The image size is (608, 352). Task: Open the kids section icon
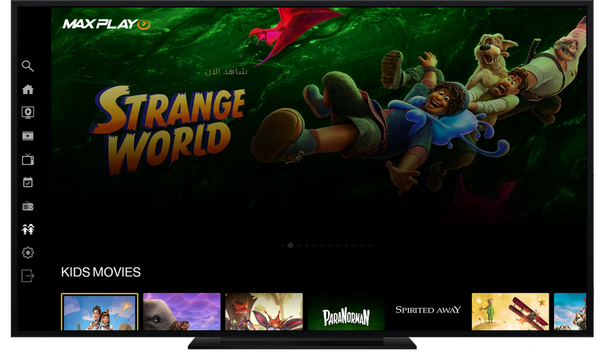coord(28,229)
